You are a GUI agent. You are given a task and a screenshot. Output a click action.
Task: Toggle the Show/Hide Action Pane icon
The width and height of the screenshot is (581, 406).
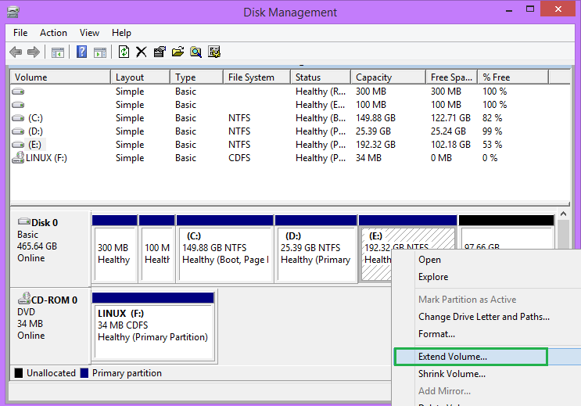point(100,52)
